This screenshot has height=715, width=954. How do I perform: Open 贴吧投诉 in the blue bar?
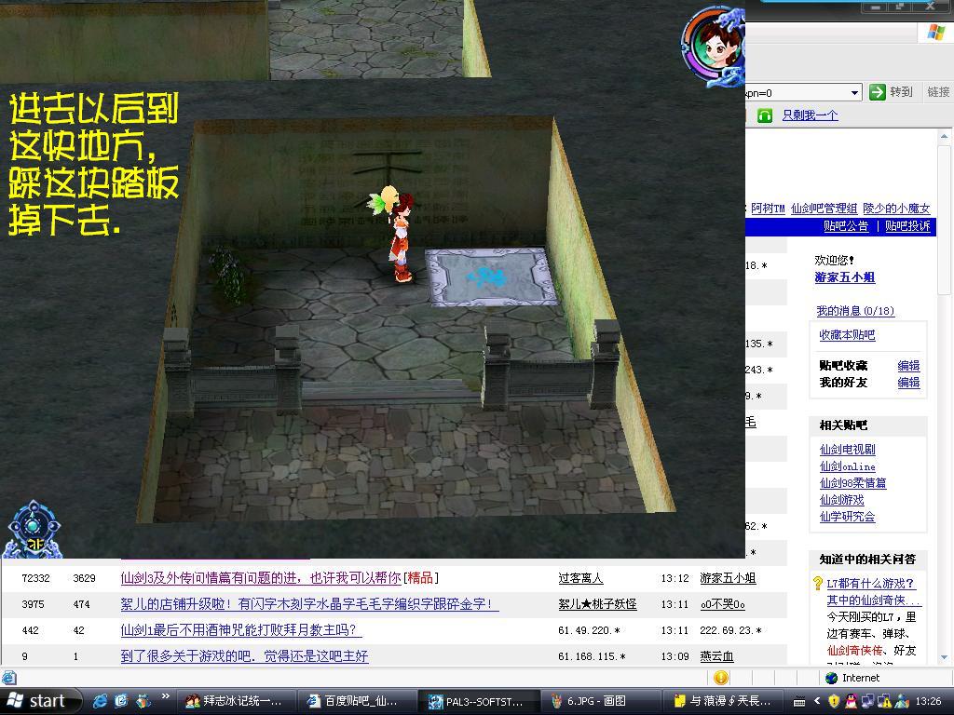coord(907,226)
